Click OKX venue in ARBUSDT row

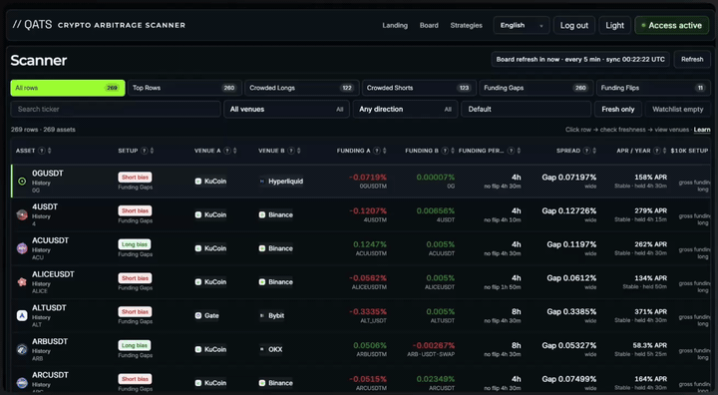(x=271, y=349)
